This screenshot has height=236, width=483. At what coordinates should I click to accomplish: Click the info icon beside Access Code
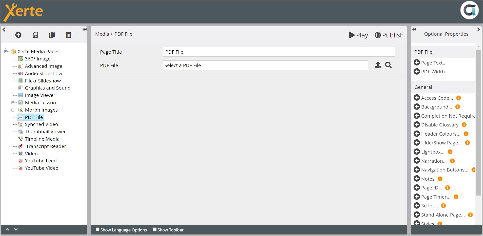(x=458, y=98)
